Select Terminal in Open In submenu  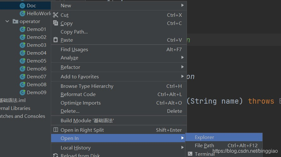click(224, 154)
